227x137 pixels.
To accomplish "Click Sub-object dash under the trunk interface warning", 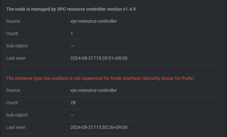I will [x=72, y=115].
